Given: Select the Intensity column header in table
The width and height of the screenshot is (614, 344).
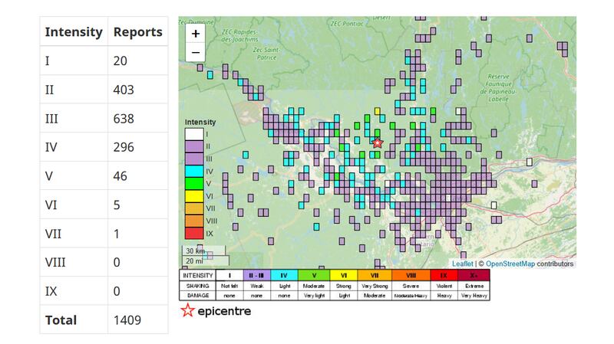Looking at the screenshot, I should coord(74,31).
